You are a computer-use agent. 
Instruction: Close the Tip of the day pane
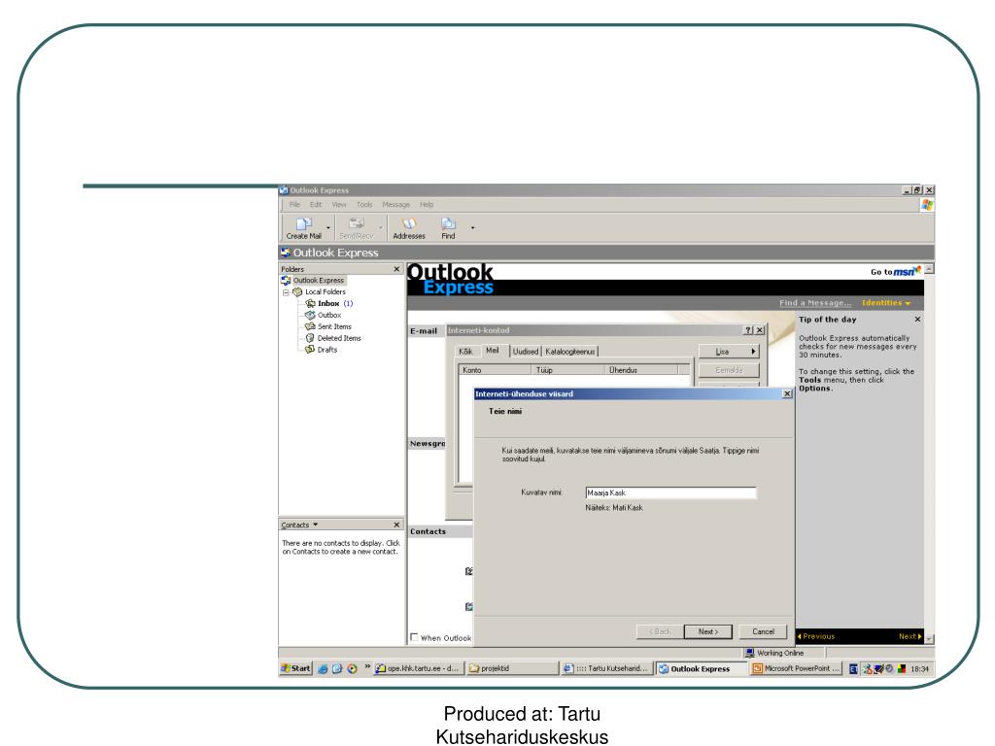[917, 319]
